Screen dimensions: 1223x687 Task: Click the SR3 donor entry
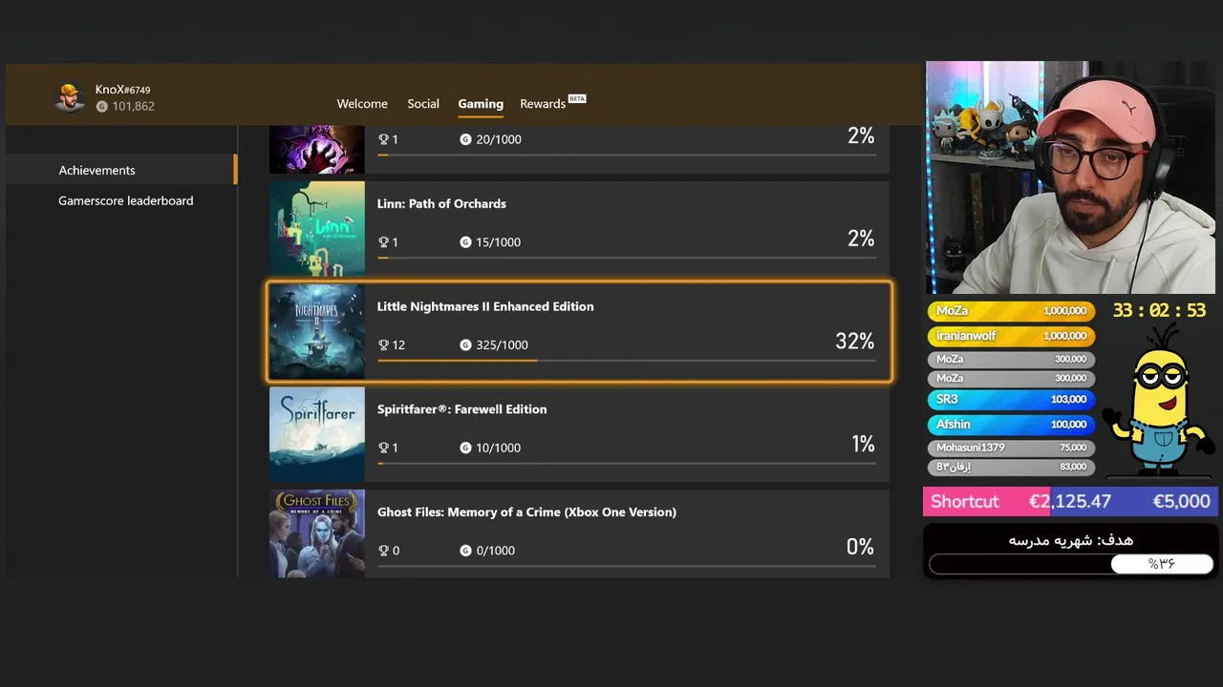click(x=1011, y=400)
